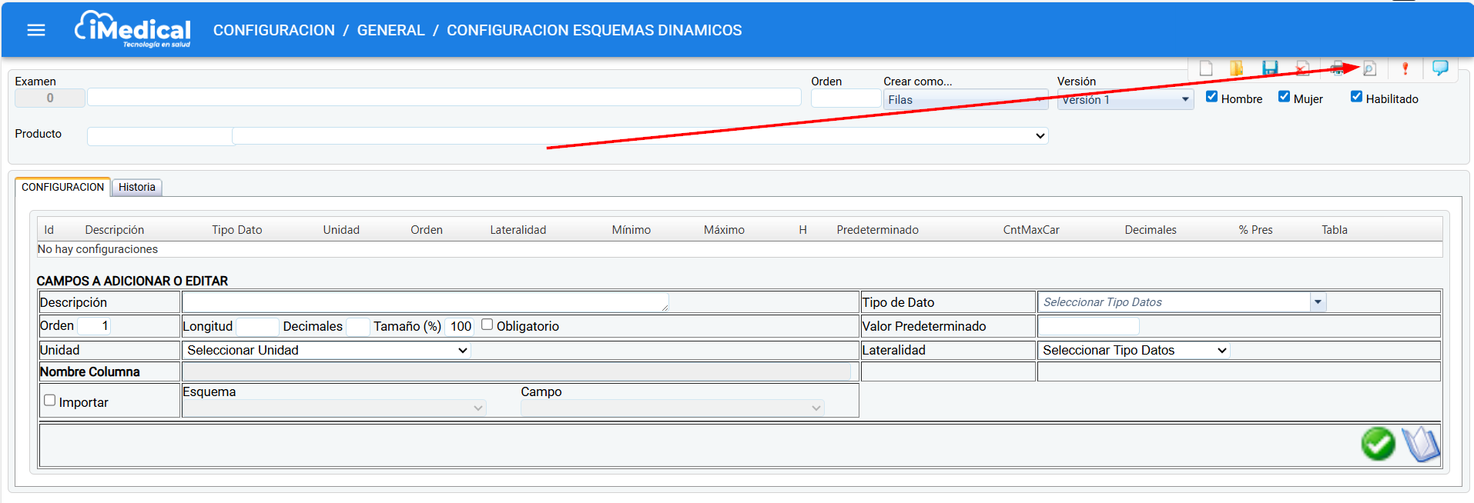Confirm field with the green checkmark icon
Viewport: 1474px width, 503px height.
1378,444
